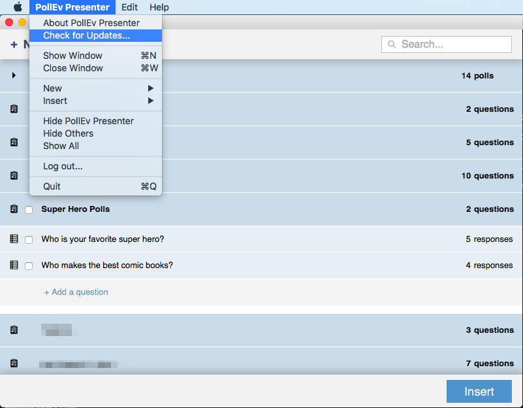Open the Apple menu
The image size is (523, 408).
(x=18, y=7)
